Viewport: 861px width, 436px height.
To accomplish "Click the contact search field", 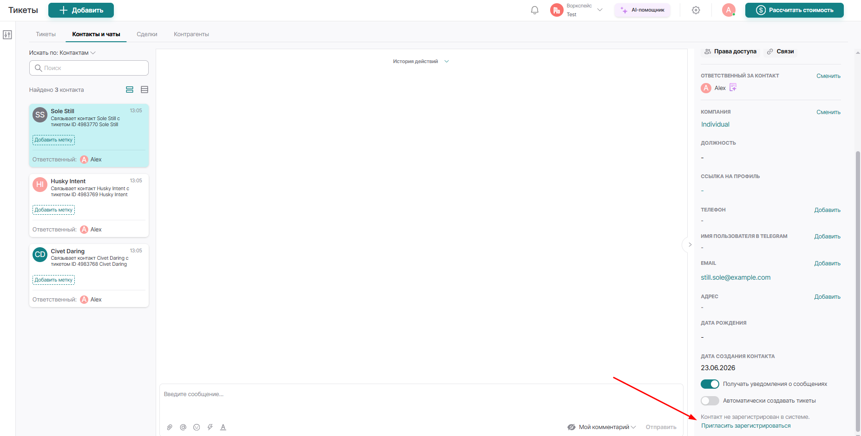I will tap(89, 68).
